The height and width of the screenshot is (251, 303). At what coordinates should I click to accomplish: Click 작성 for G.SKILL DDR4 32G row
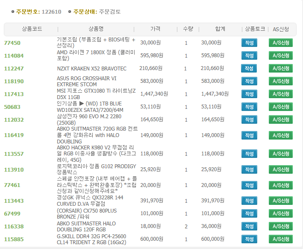249,239
